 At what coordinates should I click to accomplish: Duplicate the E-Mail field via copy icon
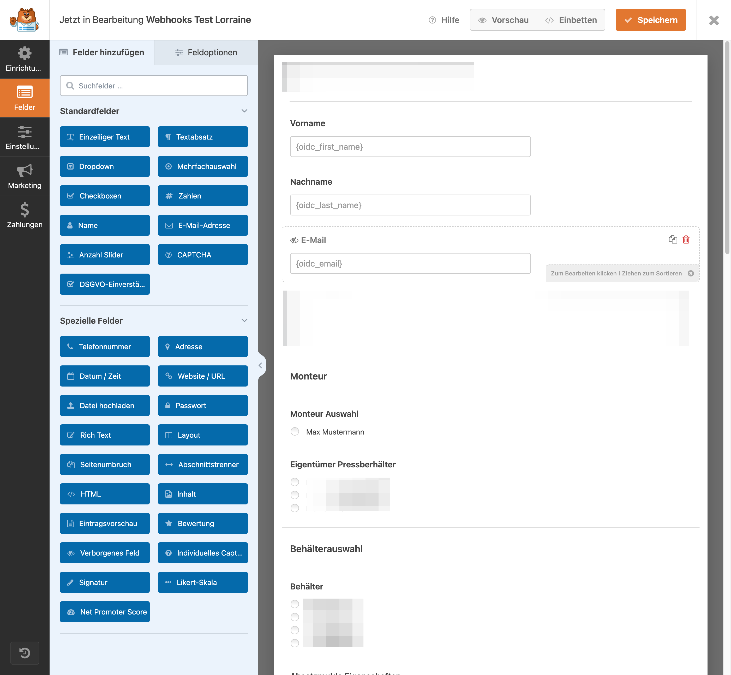(673, 240)
